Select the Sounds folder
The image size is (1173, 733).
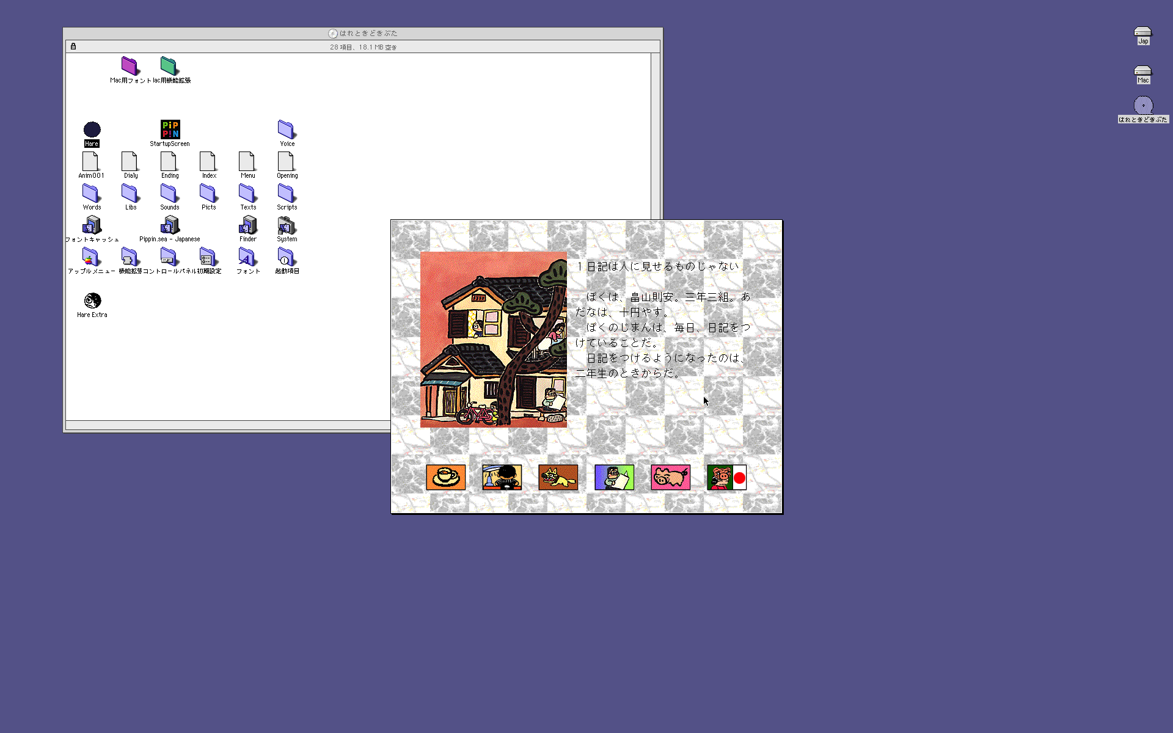point(169,194)
